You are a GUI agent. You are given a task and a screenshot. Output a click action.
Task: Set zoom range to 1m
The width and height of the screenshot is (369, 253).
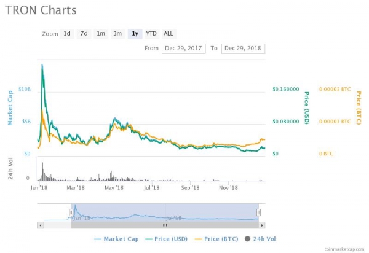pos(101,34)
